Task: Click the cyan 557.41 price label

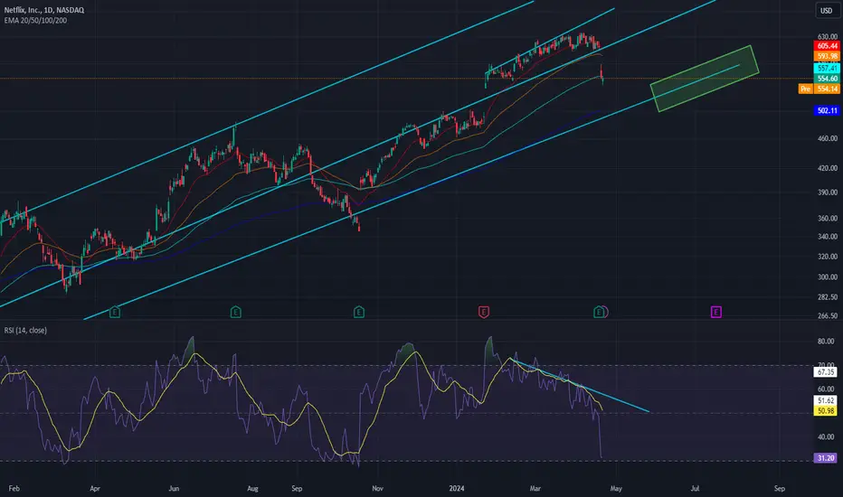Action: tap(827, 69)
